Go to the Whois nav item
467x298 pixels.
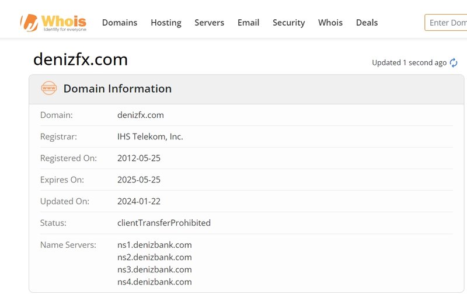[330, 23]
